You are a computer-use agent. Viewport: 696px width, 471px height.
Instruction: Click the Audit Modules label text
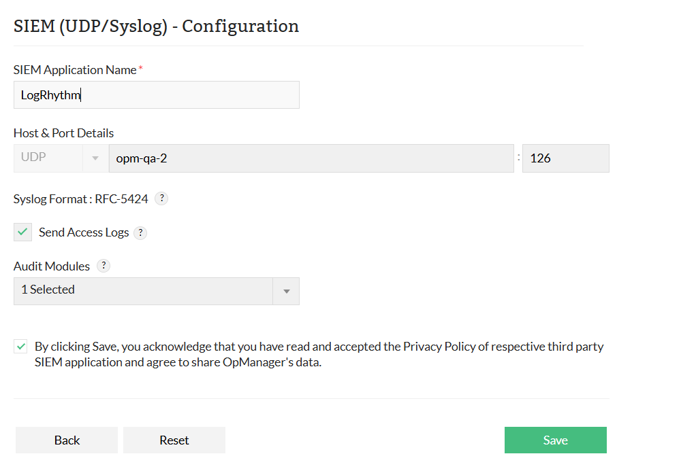coord(51,265)
